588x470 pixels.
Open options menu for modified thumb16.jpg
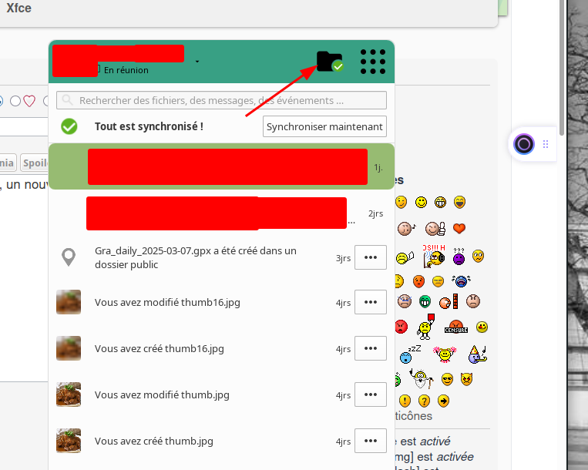(x=371, y=302)
